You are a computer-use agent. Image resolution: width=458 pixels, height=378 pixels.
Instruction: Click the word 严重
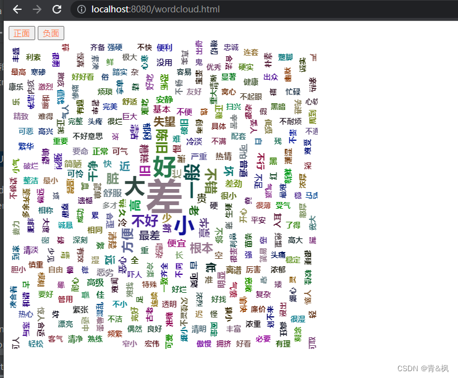(199, 156)
